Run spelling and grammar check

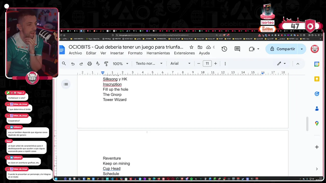[x=98, y=64]
